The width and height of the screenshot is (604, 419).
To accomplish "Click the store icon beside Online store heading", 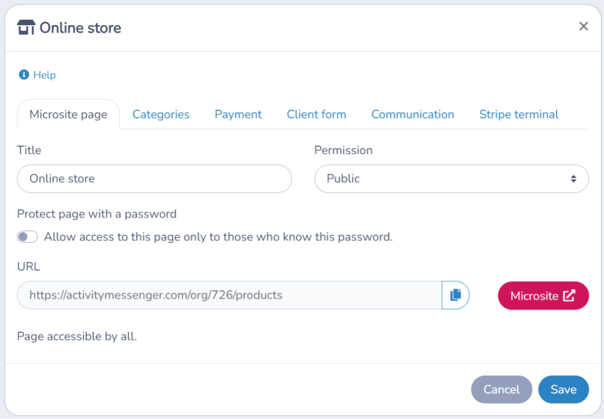I will point(26,27).
